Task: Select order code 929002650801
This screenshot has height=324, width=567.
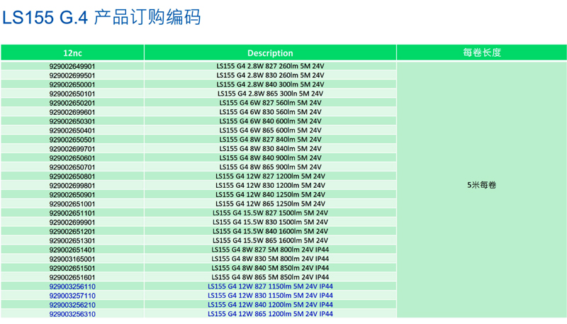Action: (72, 177)
